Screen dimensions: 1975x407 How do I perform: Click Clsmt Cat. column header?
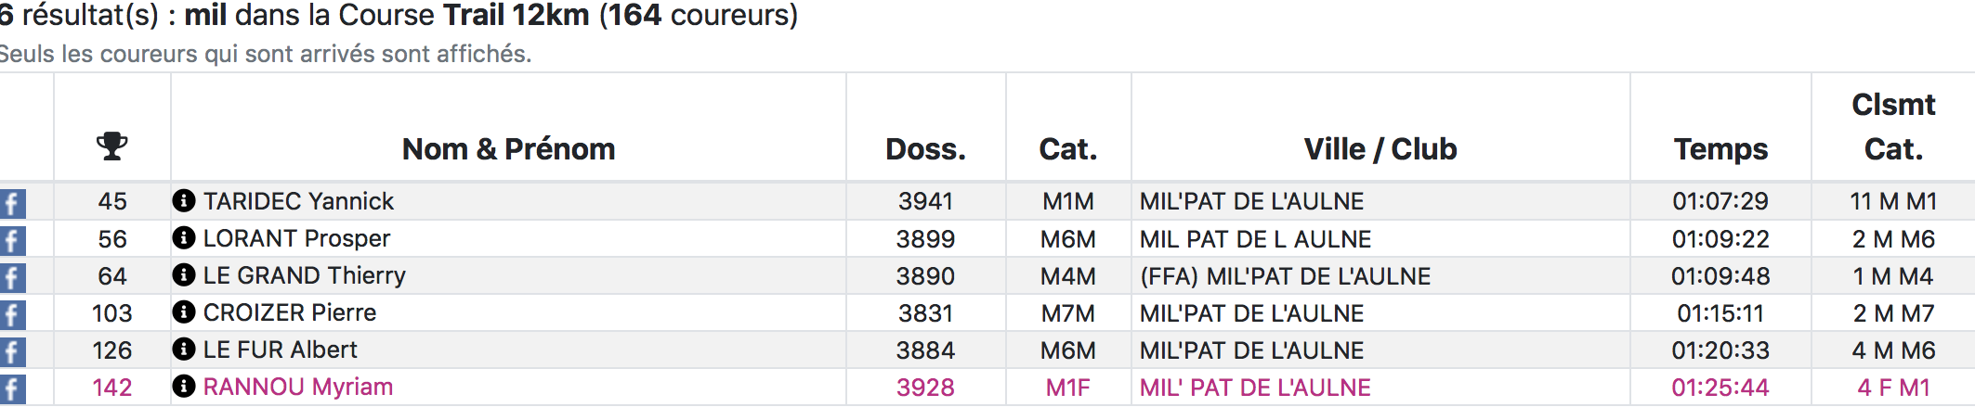[x=1893, y=127]
